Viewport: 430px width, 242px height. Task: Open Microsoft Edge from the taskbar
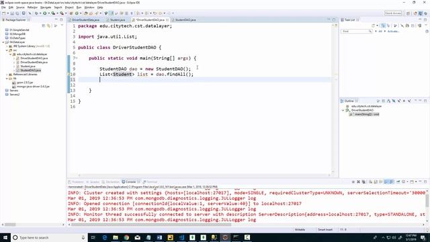[x=105, y=237]
